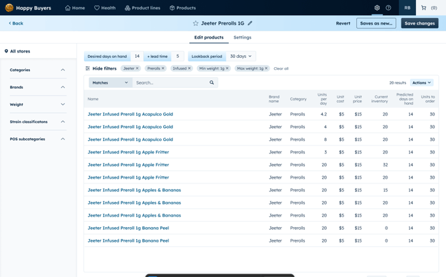Remove the Infused filter chip
Image resolution: width=446 pixels, height=277 pixels.
click(x=189, y=68)
